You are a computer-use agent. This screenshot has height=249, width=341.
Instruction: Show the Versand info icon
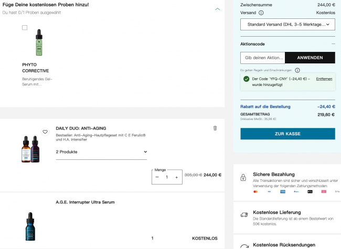(261, 13)
